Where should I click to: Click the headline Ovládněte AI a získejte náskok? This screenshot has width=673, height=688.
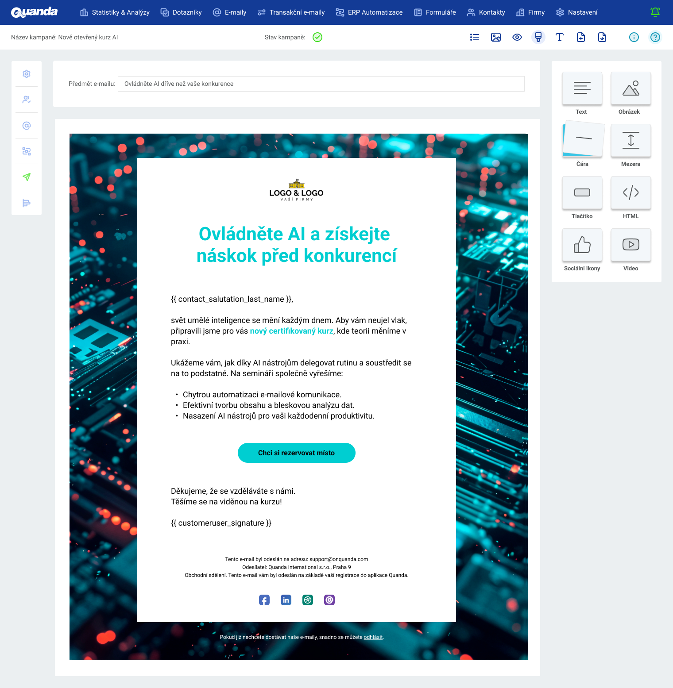297,245
